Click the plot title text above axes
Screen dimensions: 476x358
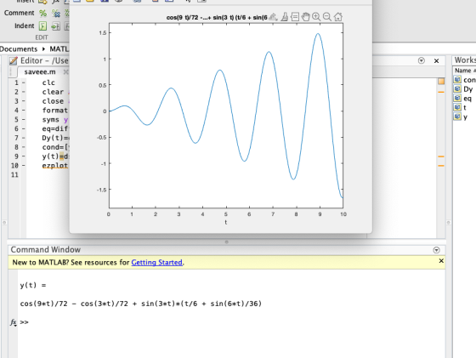(217, 18)
